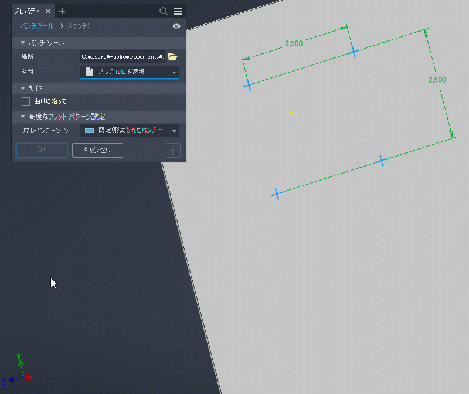Open the 名前 punch IDE dropdown
The height and width of the screenshot is (394, 469).
(x=130, y=72)
